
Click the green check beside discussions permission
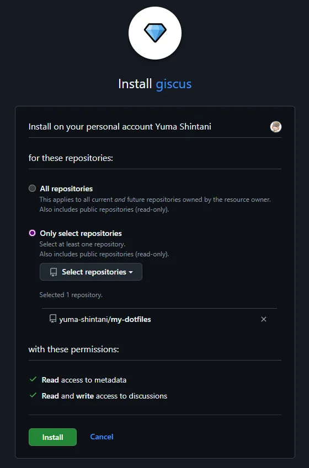[33, 395]
